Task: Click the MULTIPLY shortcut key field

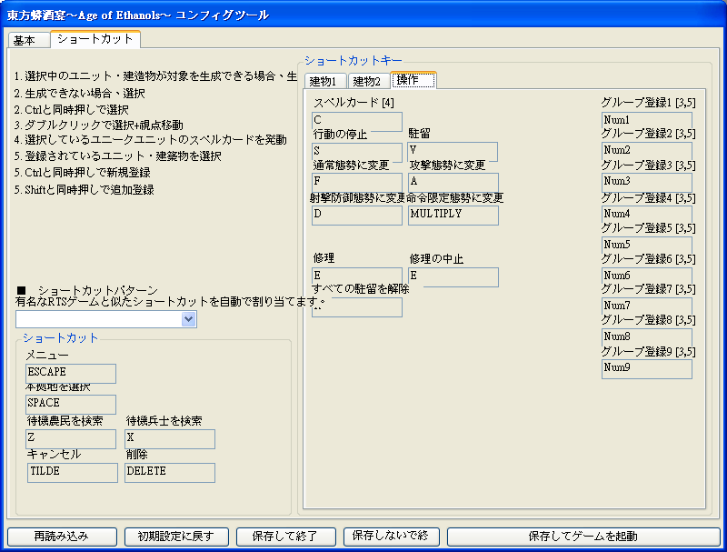Action: click(453, 215)
